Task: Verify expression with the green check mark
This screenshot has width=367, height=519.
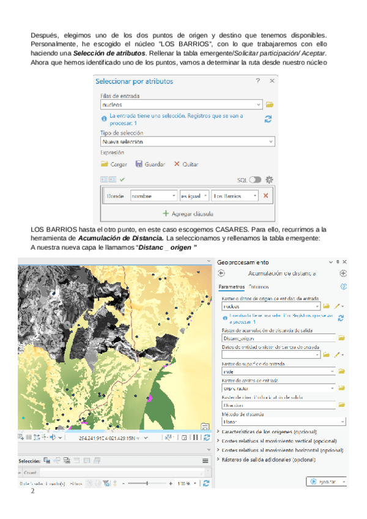Action: pyautogui.click(x=122, y=179)
